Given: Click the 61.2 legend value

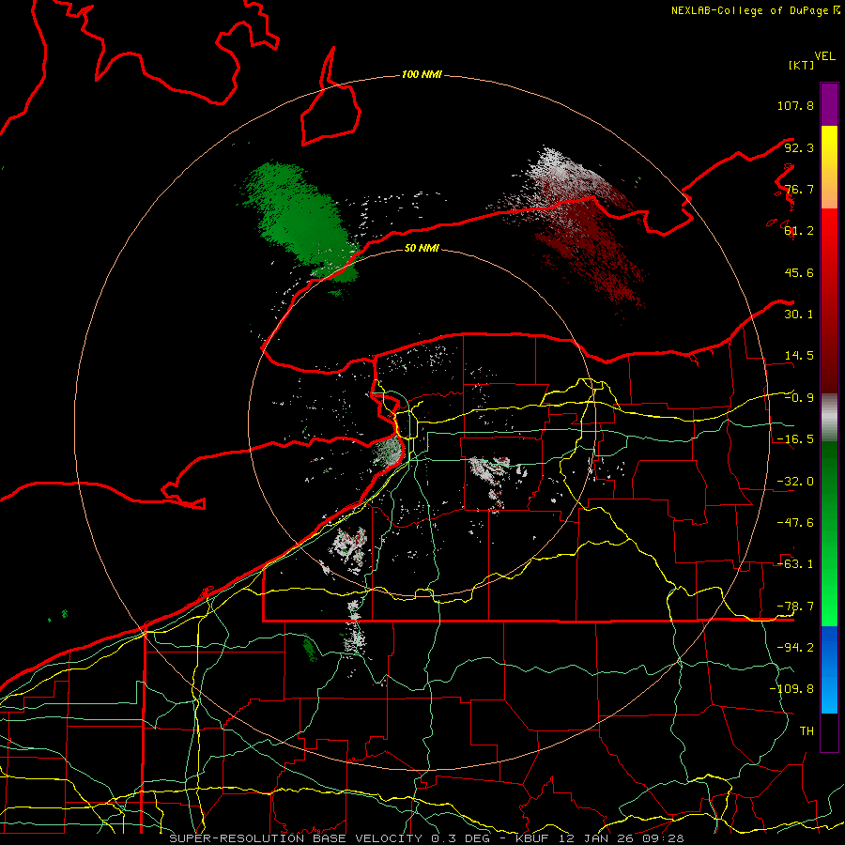Looking at the screenshot, I should (x=799, y=231).
